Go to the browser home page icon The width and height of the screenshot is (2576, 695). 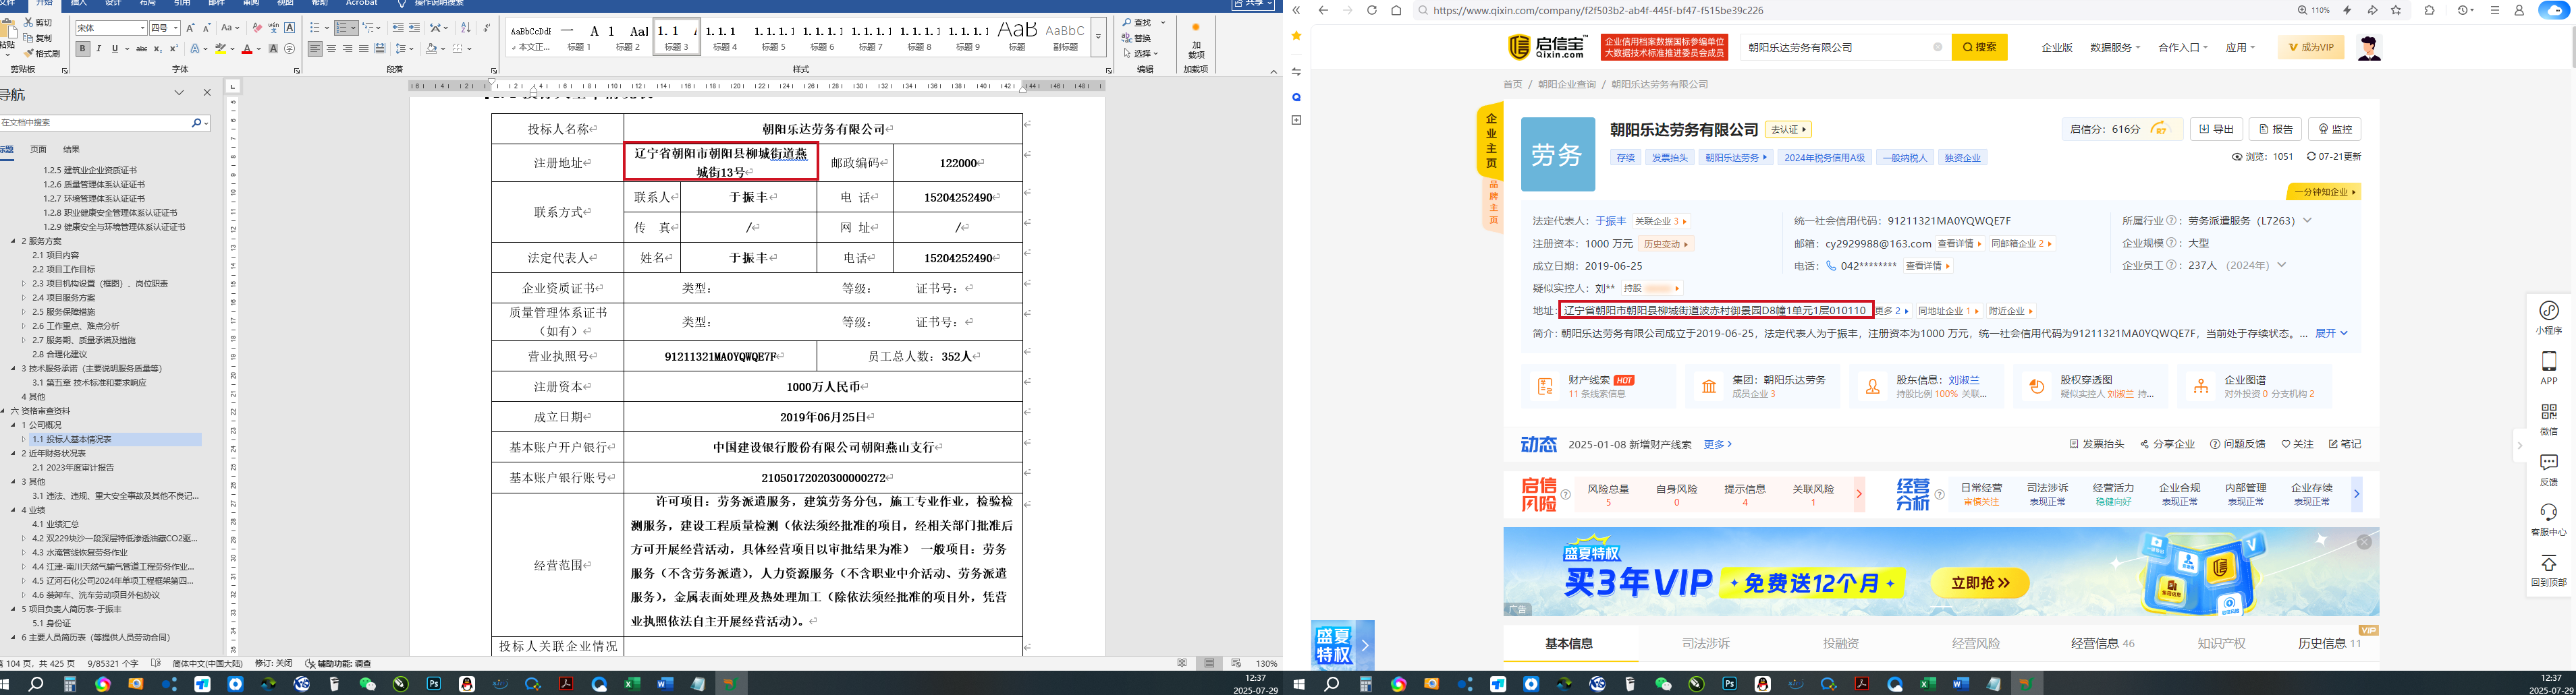pos(1396,10)
